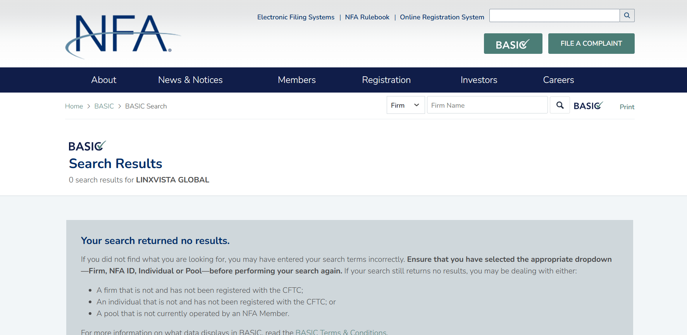Open Online Registration System link

click(x=442, y=17)
